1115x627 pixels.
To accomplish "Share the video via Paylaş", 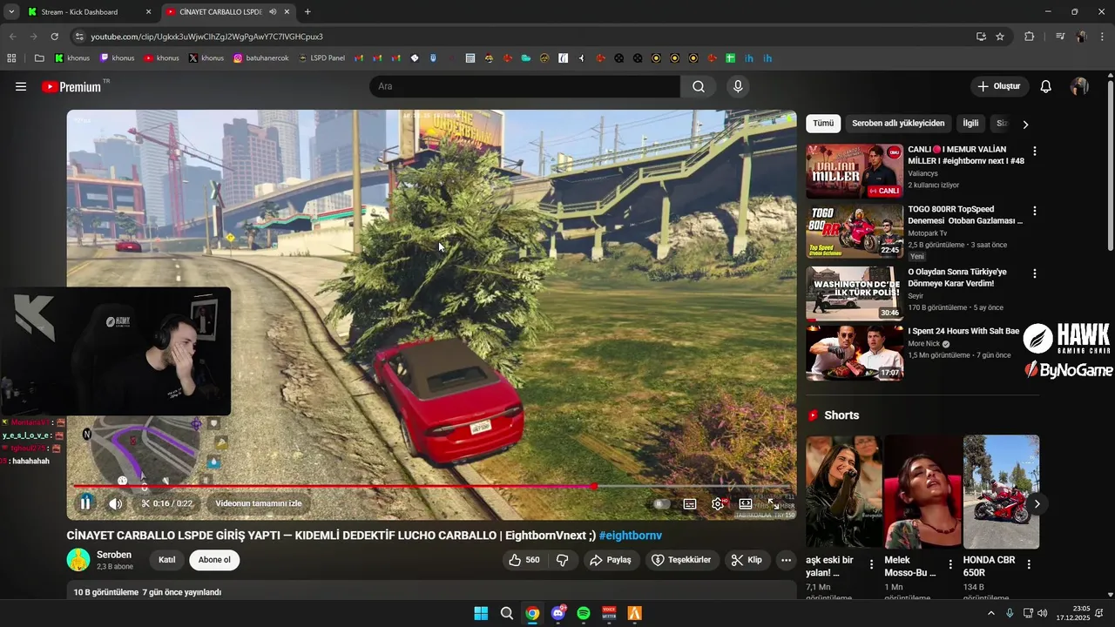I will pyautogui.click(x=611, y=560).
